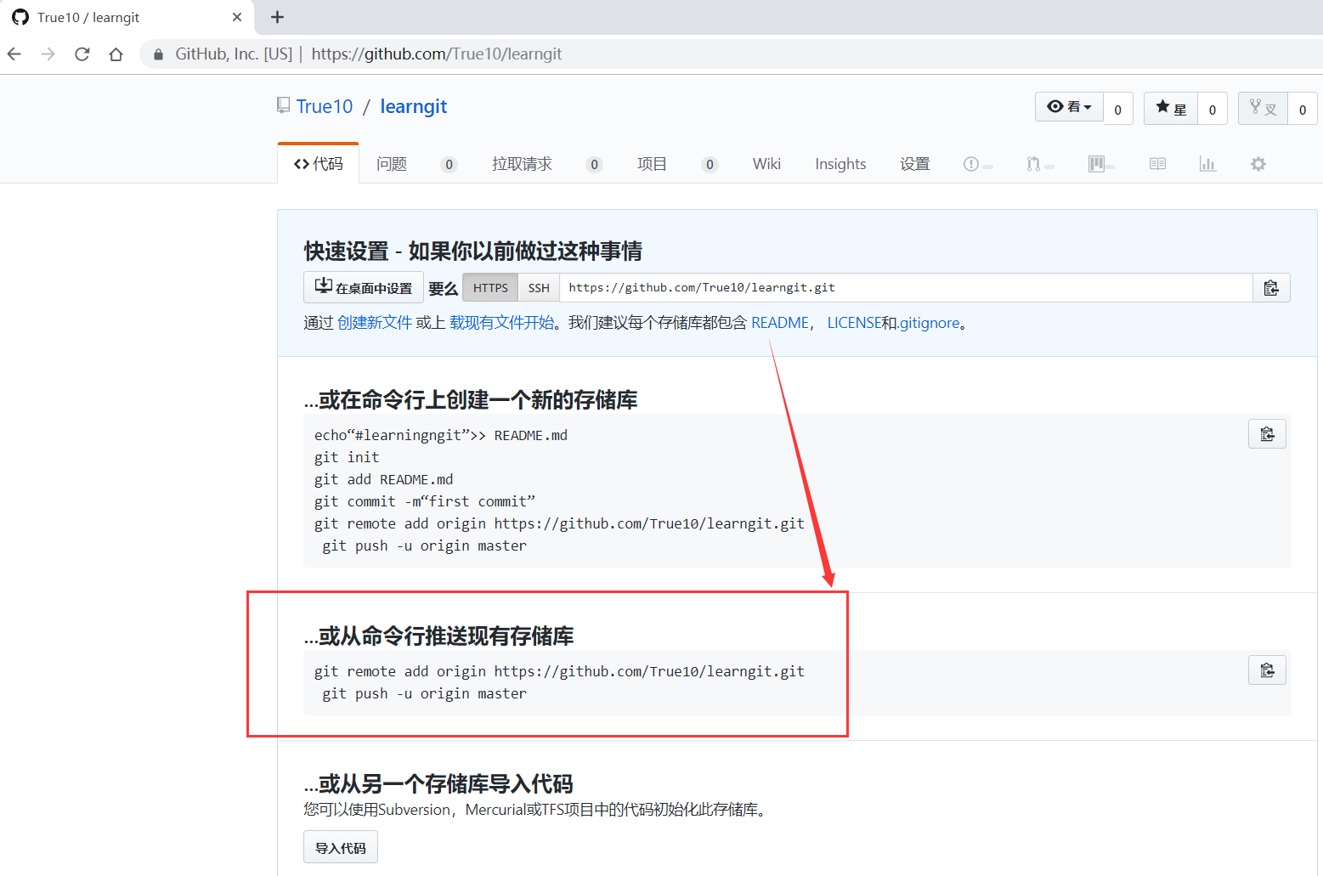Click the settings gear icon in nav
Viewport: 1323px width, 876px height.
[1258, 164]
